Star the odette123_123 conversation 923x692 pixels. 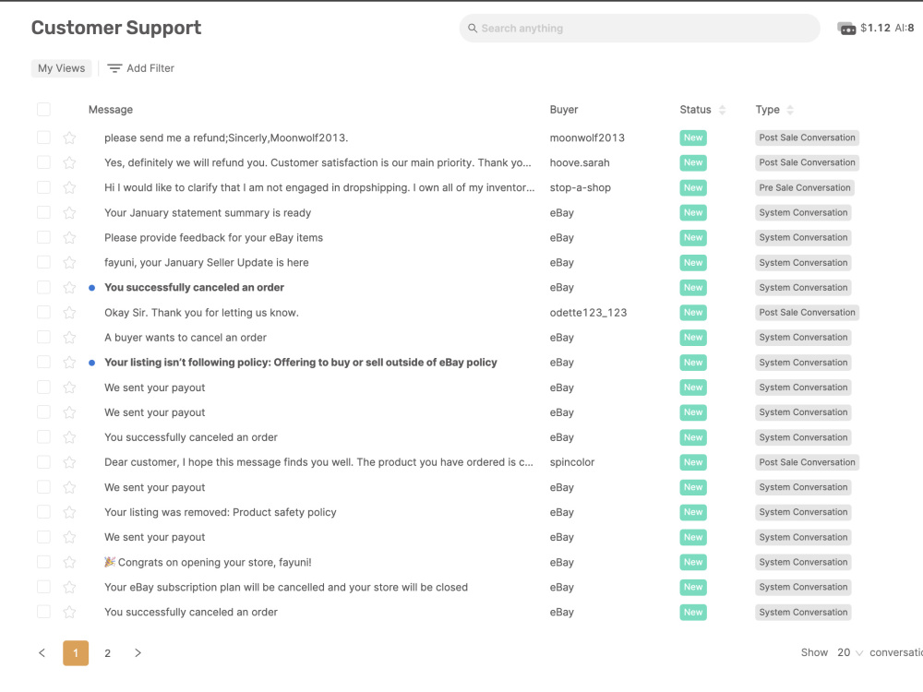point(69,313)
